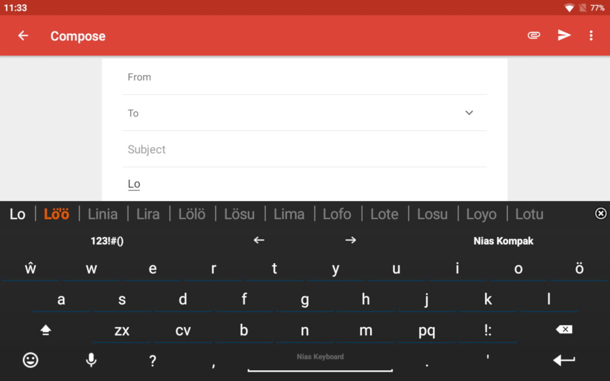Open the emoji picker on keyboard

[30, 360]
